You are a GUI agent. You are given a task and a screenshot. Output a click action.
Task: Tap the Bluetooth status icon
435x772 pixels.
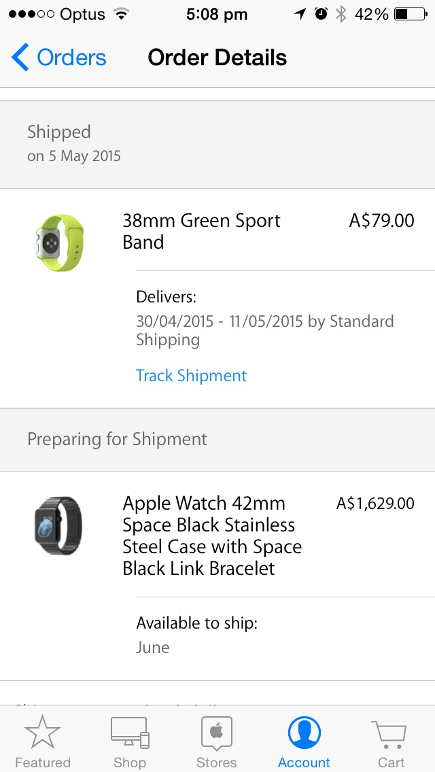point(341,14)
